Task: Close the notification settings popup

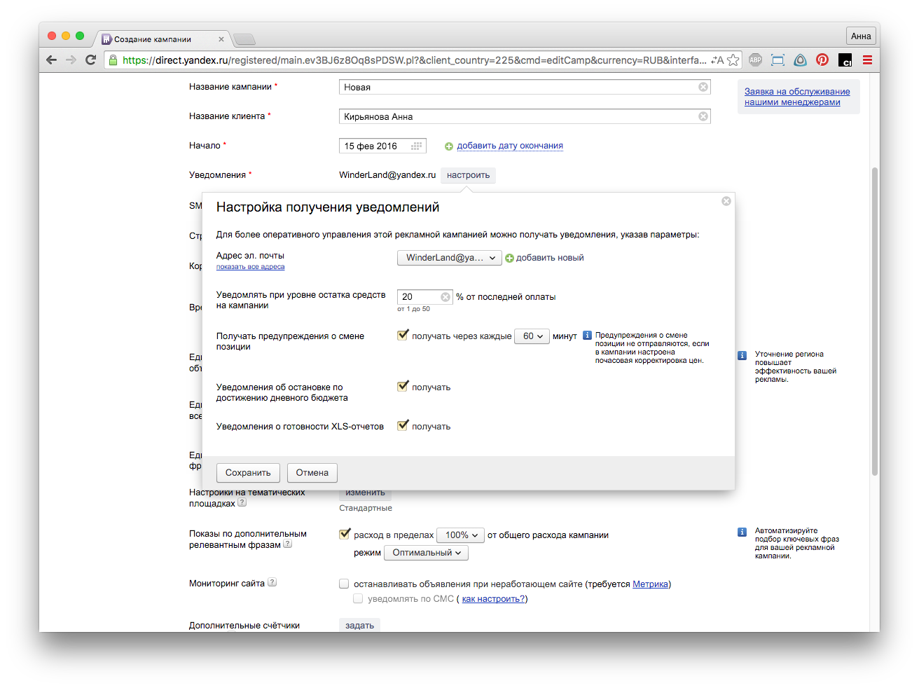Action: (x=726, y=201)
